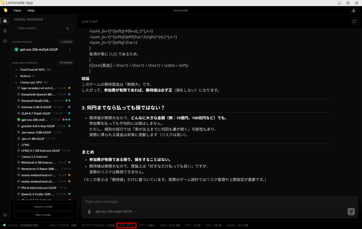
Task: Click the eject icon next to gpt-oss-20b-mxfp4-GGUF
Action: 70,49
